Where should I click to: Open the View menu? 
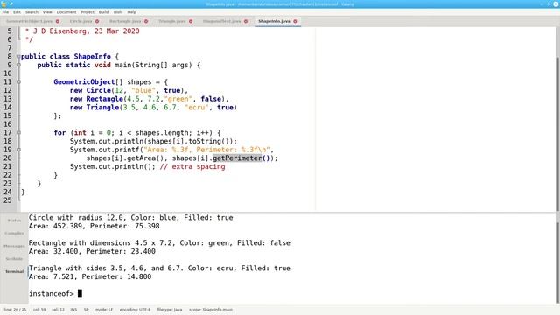pos(47,12)
